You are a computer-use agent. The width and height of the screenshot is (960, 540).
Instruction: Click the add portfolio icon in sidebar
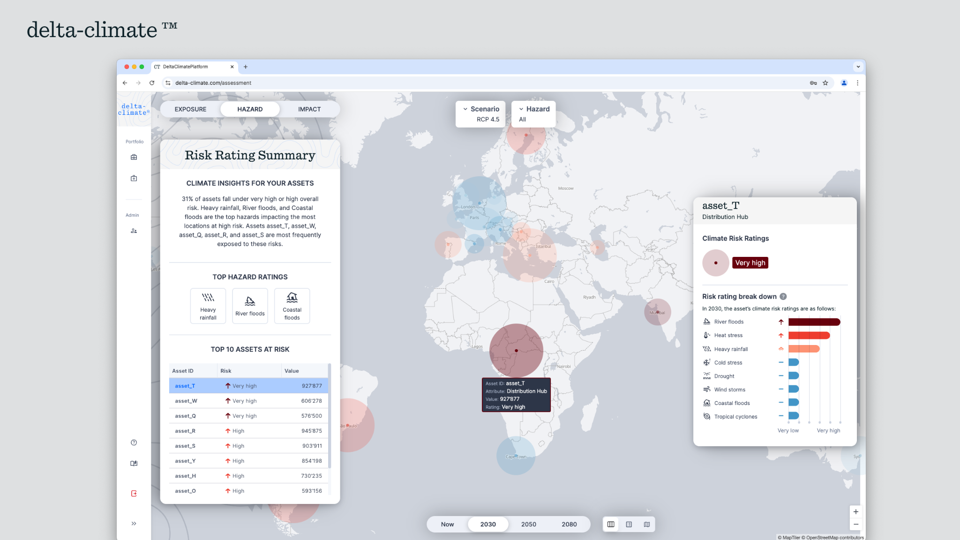tap(134, 178)
